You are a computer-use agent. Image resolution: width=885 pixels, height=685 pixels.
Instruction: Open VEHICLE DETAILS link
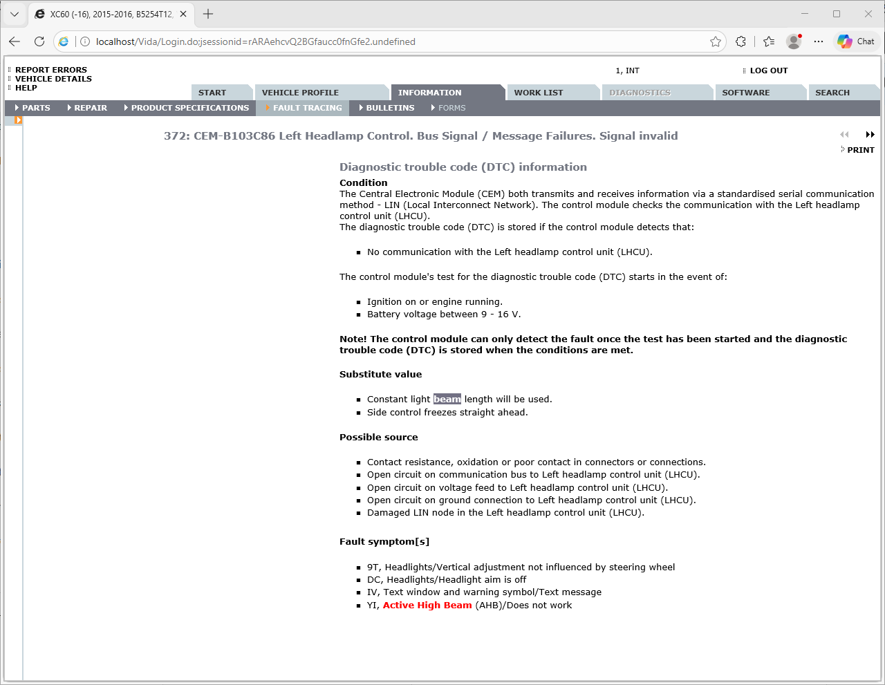pos(53,79)
